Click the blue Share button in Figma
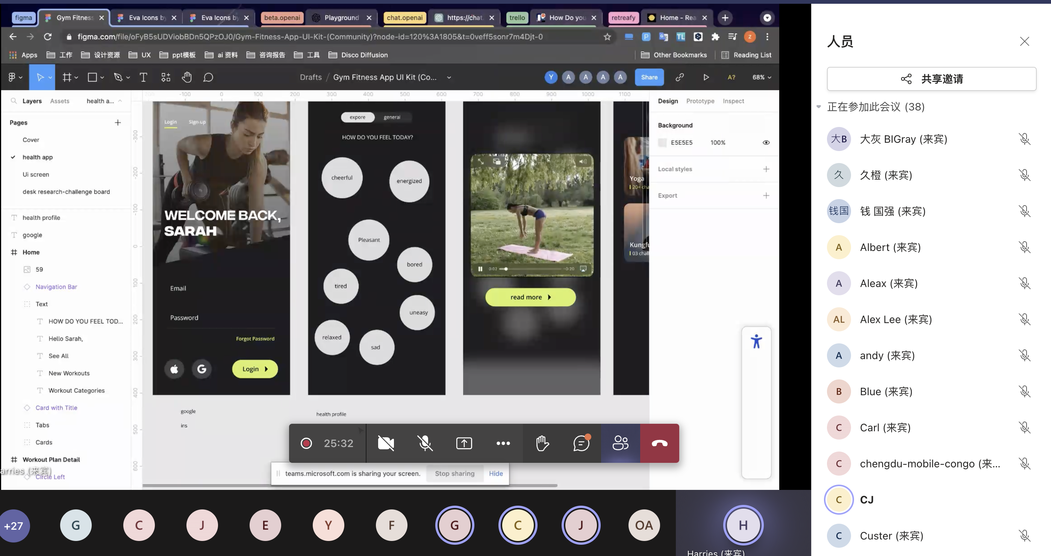Viewport: 1051px width, 556px height. pos(649,77)
